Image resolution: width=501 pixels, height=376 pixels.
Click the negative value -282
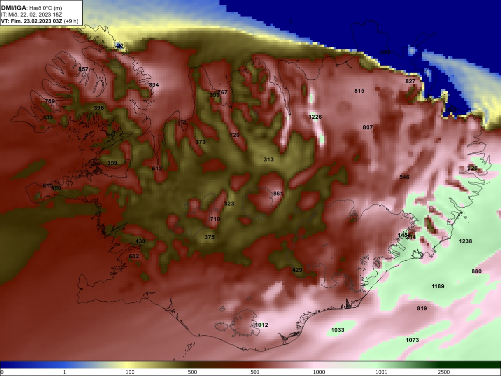pos(385,52)
